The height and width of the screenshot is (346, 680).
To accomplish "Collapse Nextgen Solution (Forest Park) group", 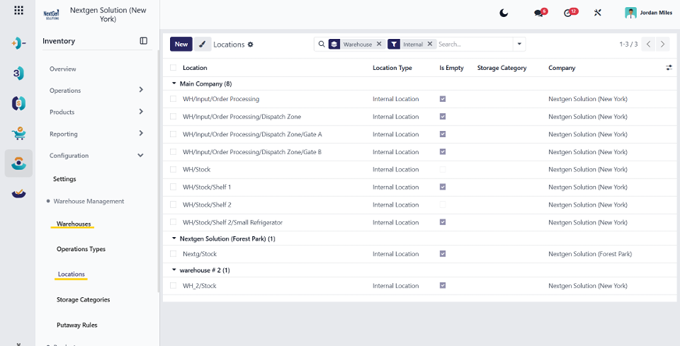I will tap(175, 238).
